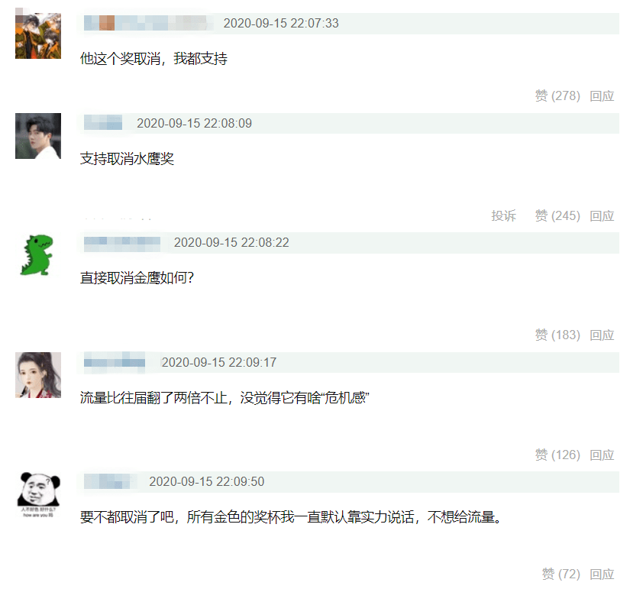This screenshot has width=630, height=589.
Task: Open the green dinosaur avatar profile
Action: (x=37, y=255)
